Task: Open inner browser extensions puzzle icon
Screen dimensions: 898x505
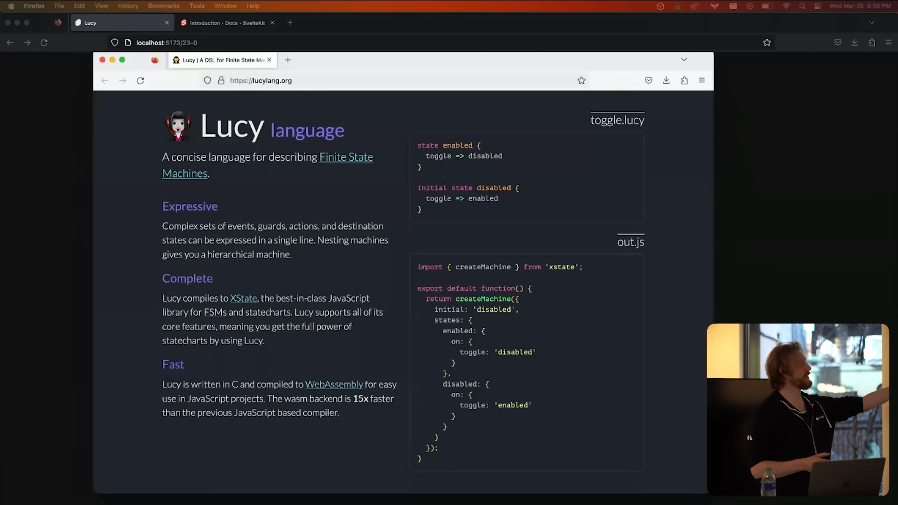Action: point(684,80)
